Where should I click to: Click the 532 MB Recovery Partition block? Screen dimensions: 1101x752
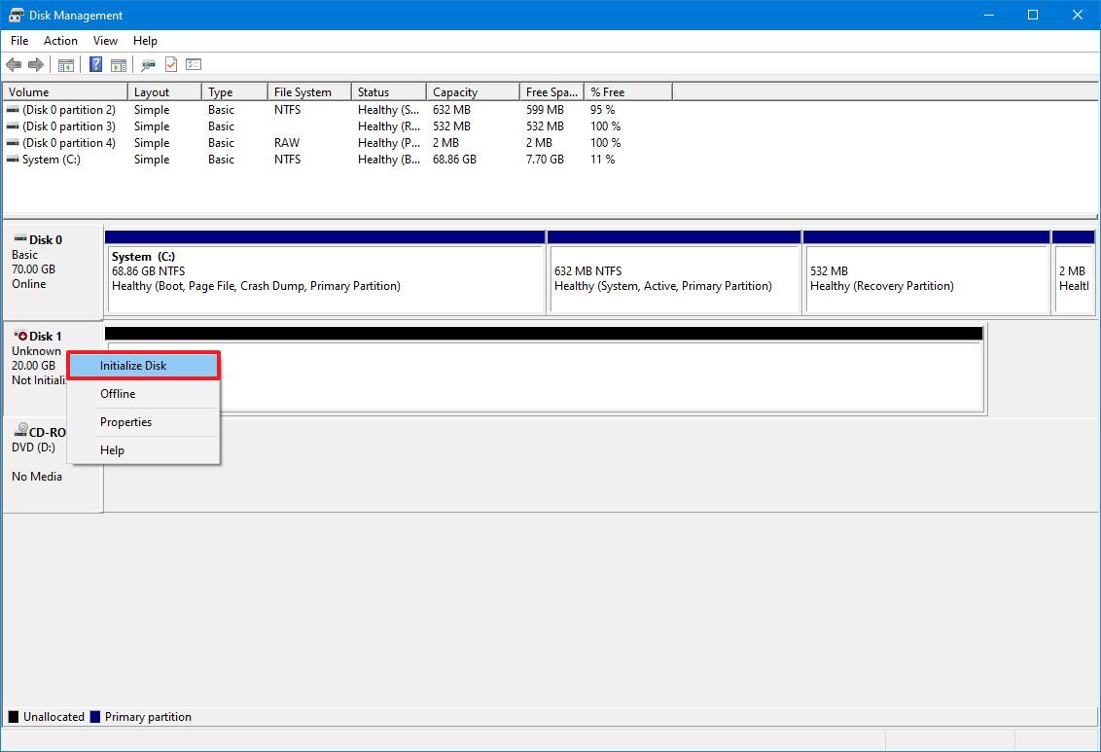[924, 277]
